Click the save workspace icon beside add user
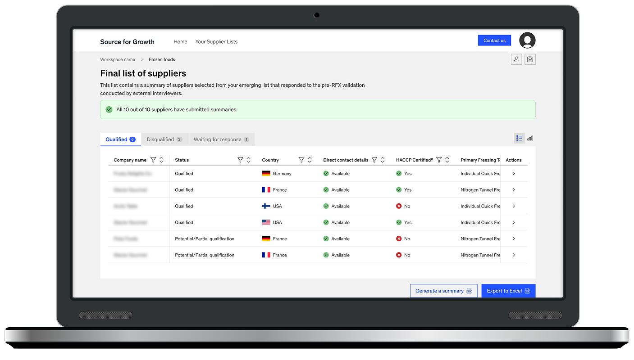The image size is (634, 360). click(x=530, y=59)
